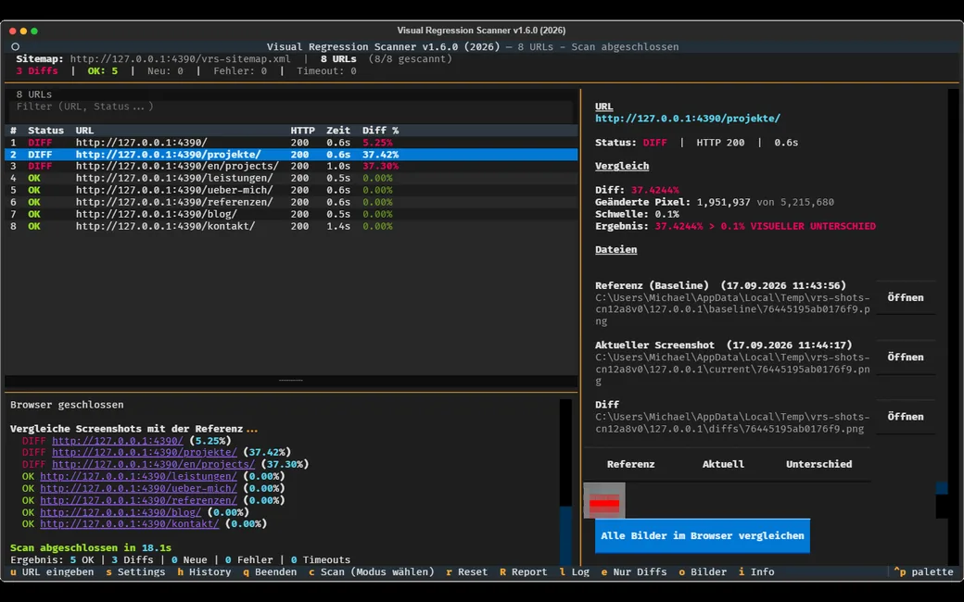Toggle Log from the footer bar

[574, 572]
